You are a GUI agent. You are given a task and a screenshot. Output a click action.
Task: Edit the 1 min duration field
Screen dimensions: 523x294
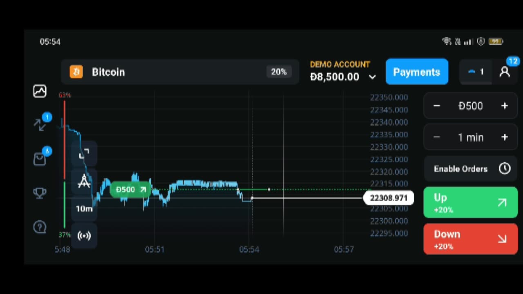coord(471,137)
